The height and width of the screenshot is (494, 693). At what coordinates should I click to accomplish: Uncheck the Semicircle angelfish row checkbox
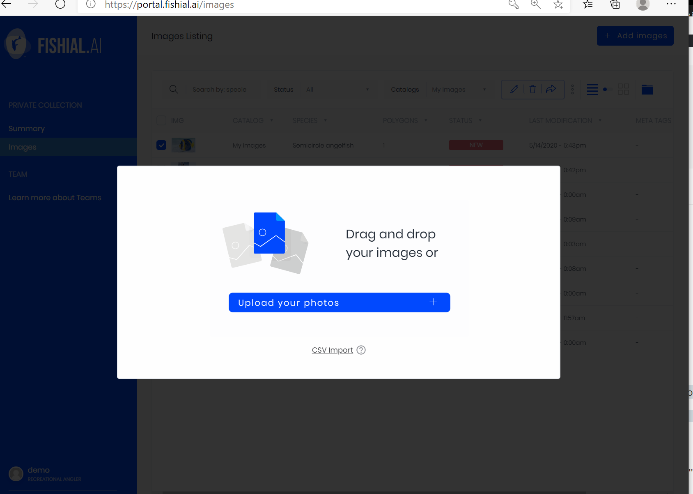161,145
